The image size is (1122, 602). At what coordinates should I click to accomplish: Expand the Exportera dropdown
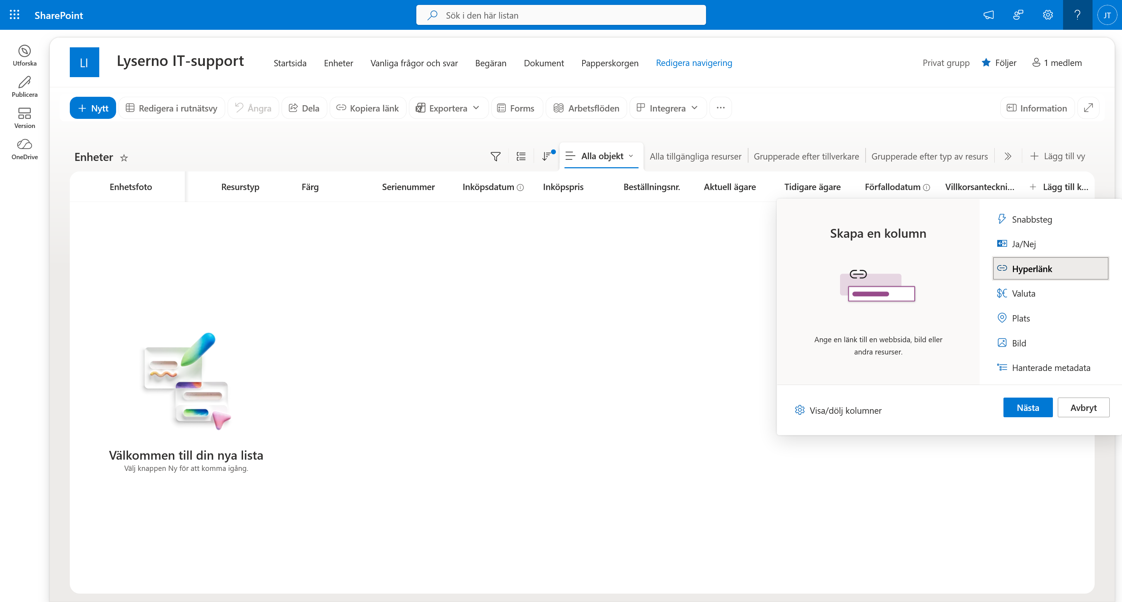click(x=477, y=108)
